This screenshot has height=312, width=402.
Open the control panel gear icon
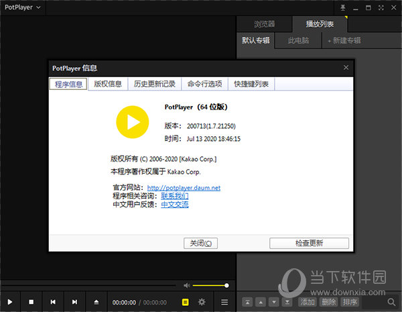click(202, 302)
